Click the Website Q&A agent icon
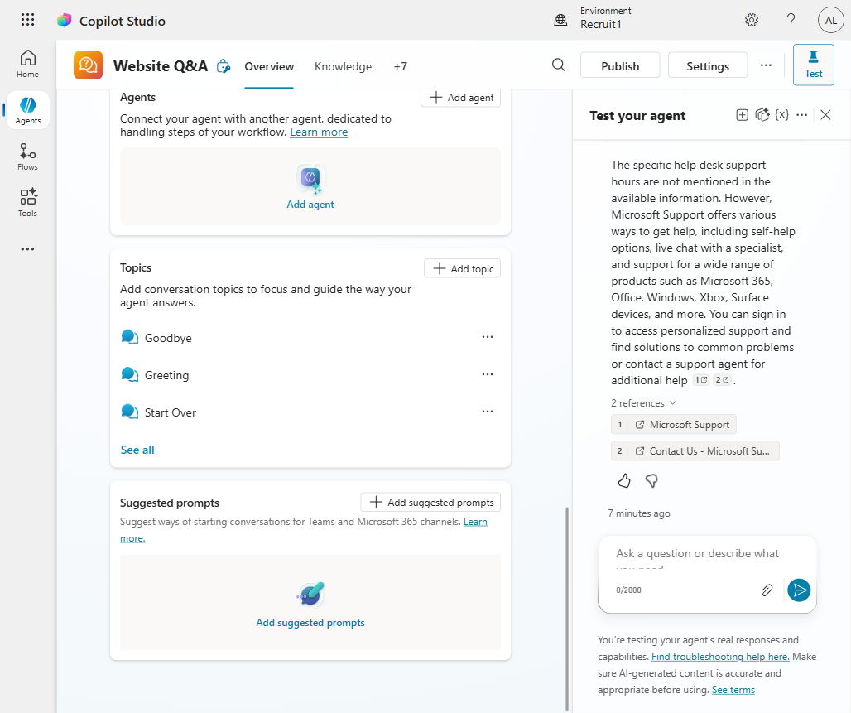 [x=89, y=65]
